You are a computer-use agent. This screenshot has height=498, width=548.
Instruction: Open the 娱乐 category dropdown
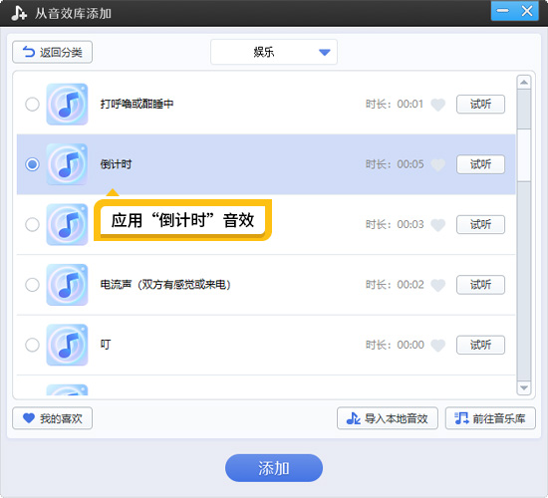click(x=274, y=52)
